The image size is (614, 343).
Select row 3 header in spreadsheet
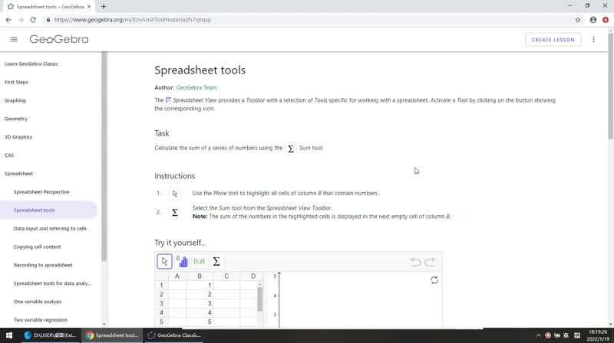(161, 303)
